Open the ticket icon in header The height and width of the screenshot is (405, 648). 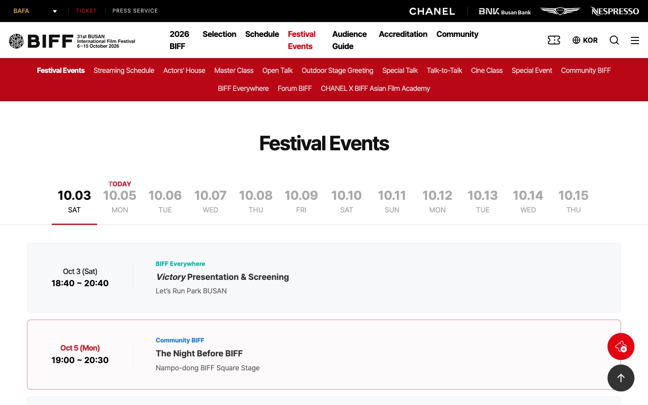point(554,40)
